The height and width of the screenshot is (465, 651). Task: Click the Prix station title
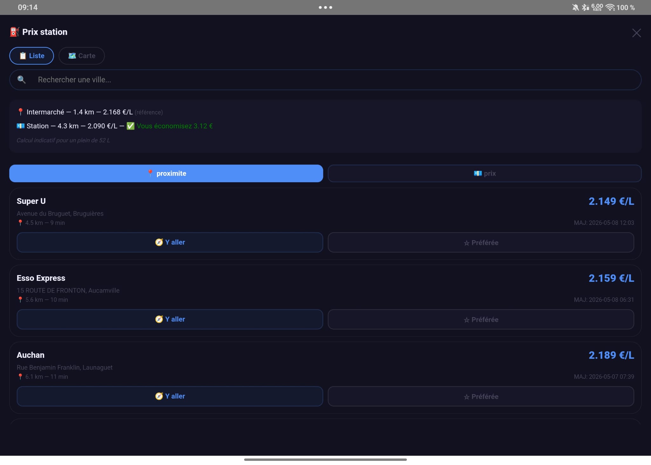coord(45,32)
